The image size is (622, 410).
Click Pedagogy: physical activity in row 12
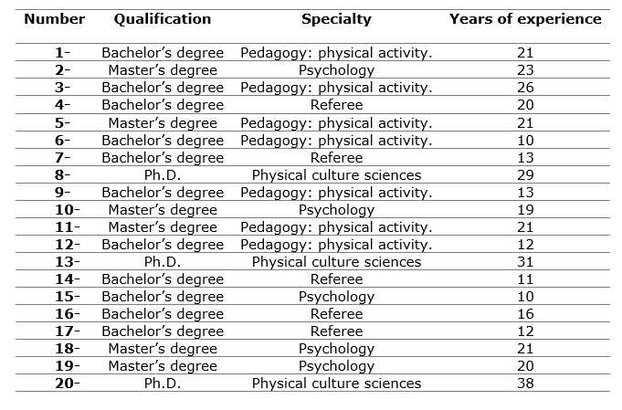tap(336, 245)
